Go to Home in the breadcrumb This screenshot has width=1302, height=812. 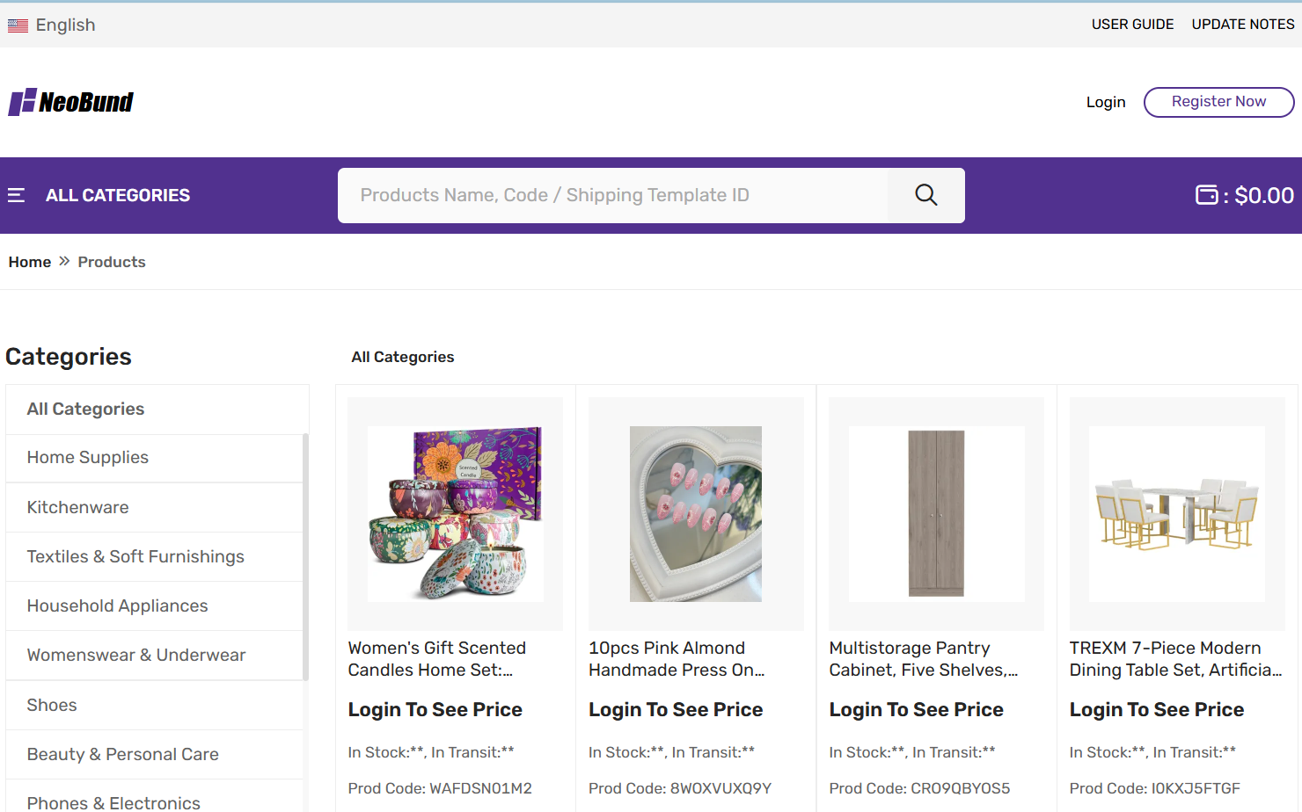(30, 262)
